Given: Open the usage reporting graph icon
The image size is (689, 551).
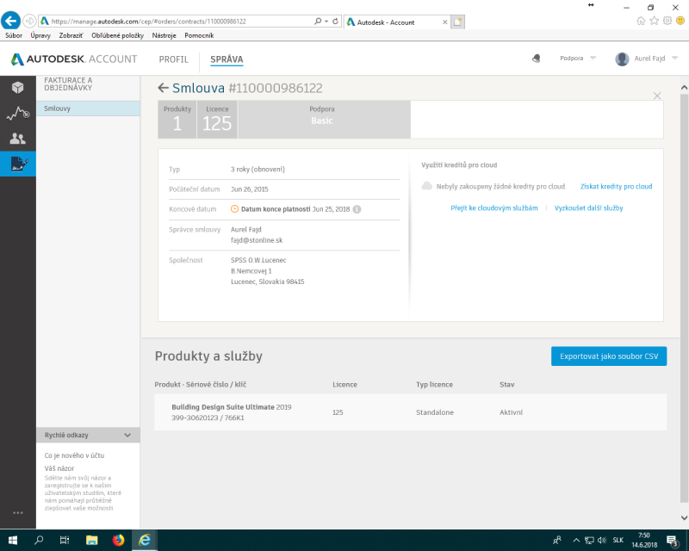Looking at the screenshot, I should pos(17,113).
